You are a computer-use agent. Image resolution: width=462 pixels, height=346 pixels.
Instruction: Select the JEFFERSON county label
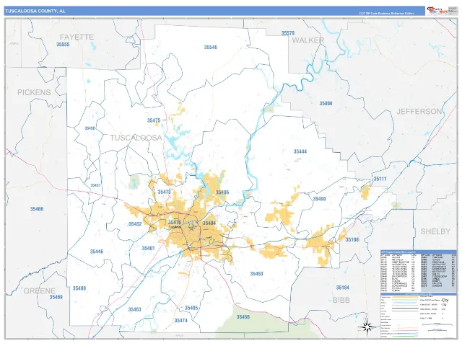tap(419, 112)
